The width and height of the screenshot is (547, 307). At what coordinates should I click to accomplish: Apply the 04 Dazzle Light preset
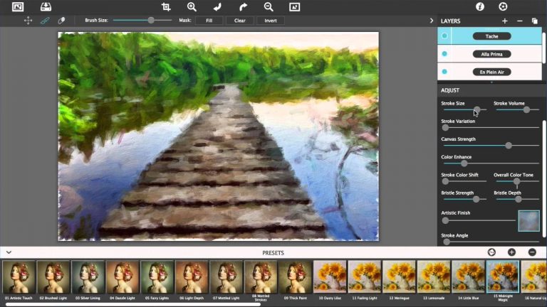[x=123, y=277]
